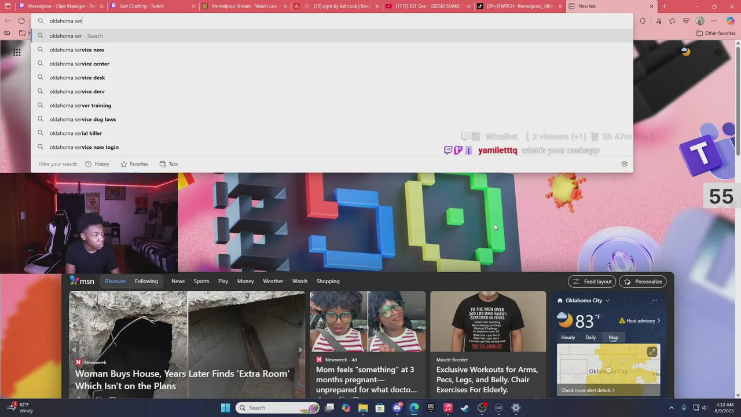Open Check more alert details link
The width and height of the screenshot is (741, 417).
tap(588, 390)
